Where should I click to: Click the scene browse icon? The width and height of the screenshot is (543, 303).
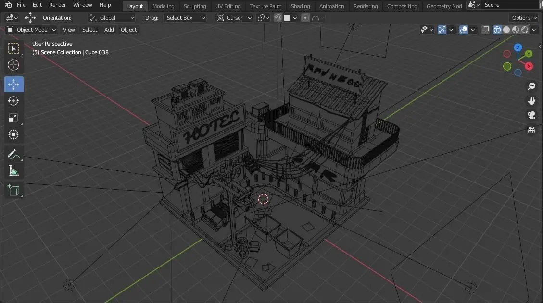point(474,5)
